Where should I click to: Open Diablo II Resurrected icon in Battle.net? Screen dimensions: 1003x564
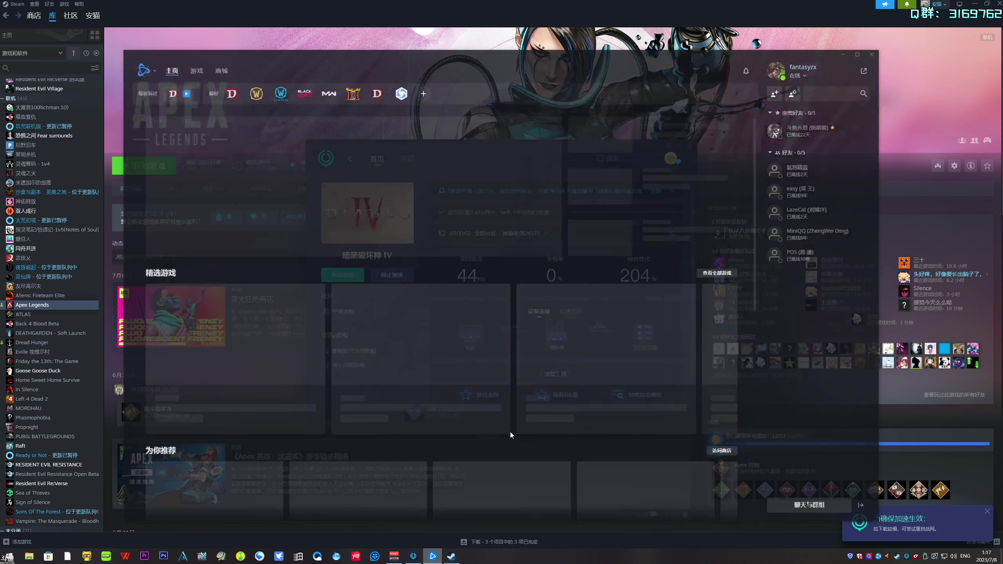tap(353, 94)
